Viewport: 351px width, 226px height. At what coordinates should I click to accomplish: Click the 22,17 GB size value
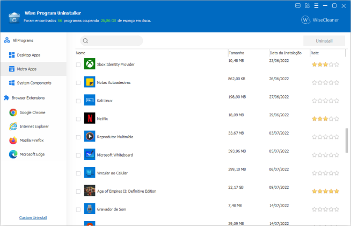[x=236, y=187]
